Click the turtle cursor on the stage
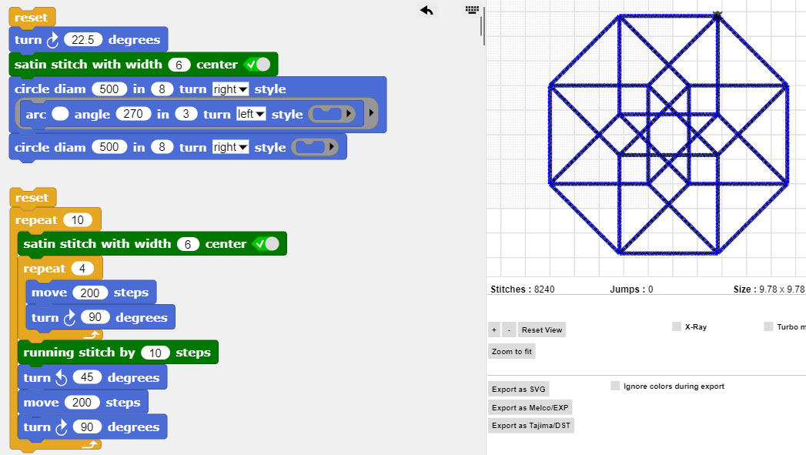Image resolution: width=806 pixels, height=455 pixels. coord(717,16)
